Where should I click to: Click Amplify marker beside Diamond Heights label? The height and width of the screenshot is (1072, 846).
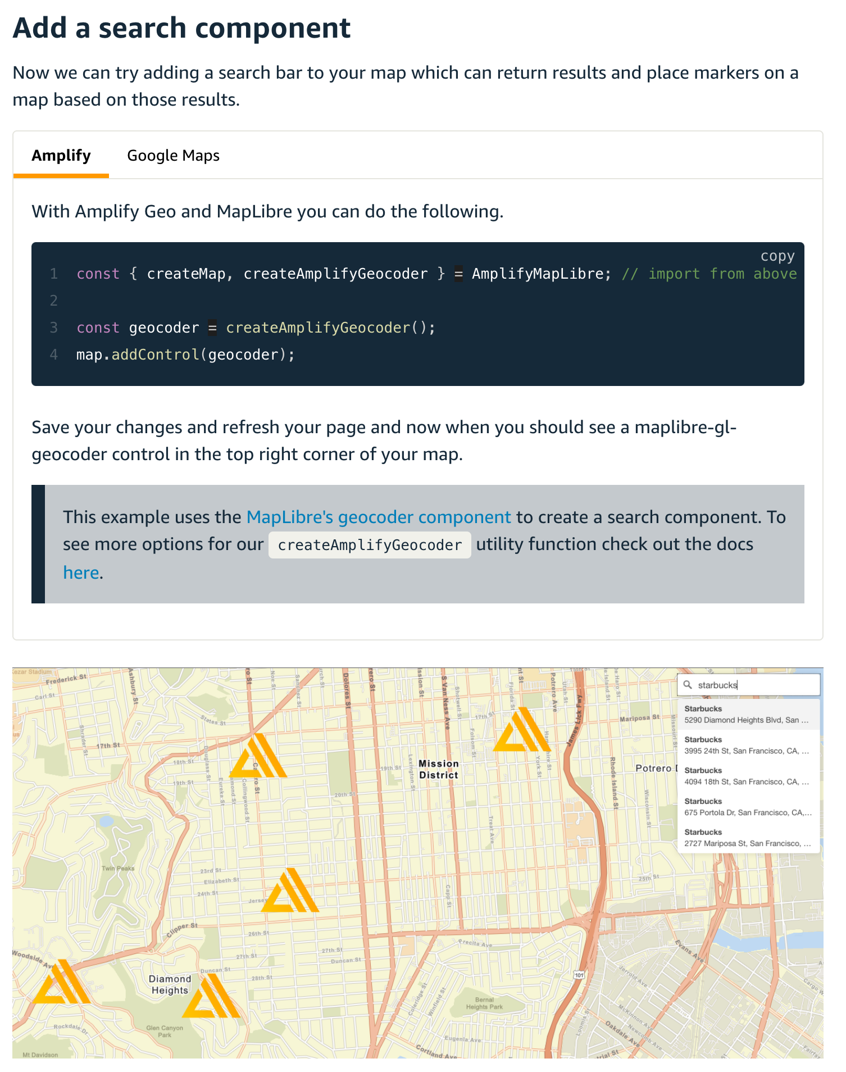(x=211, y=996)
